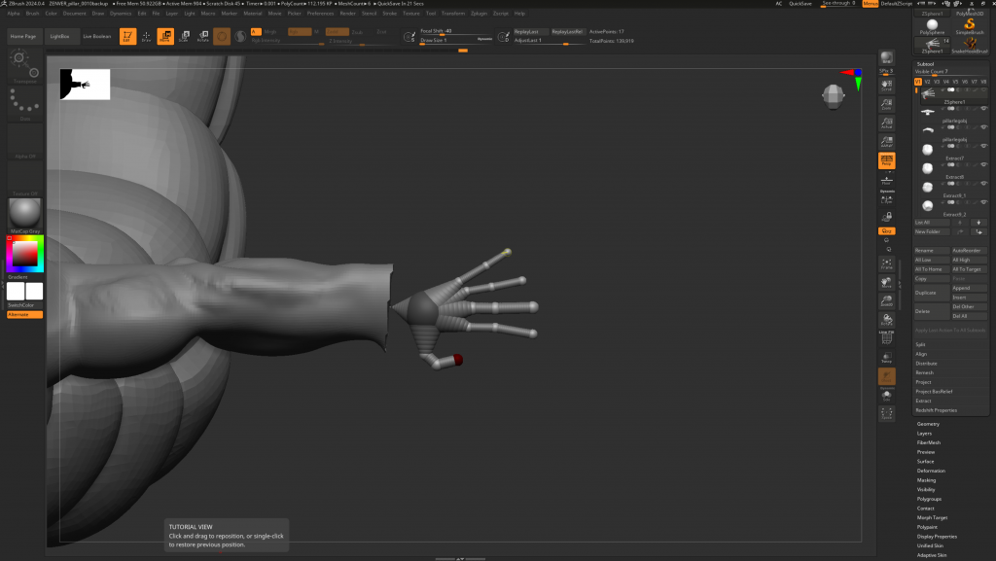Image resolution: width=996 pixels, height=561 pixels.
Task: Click the Zoom3D icon in right shelf
Action: pos(887,301)
